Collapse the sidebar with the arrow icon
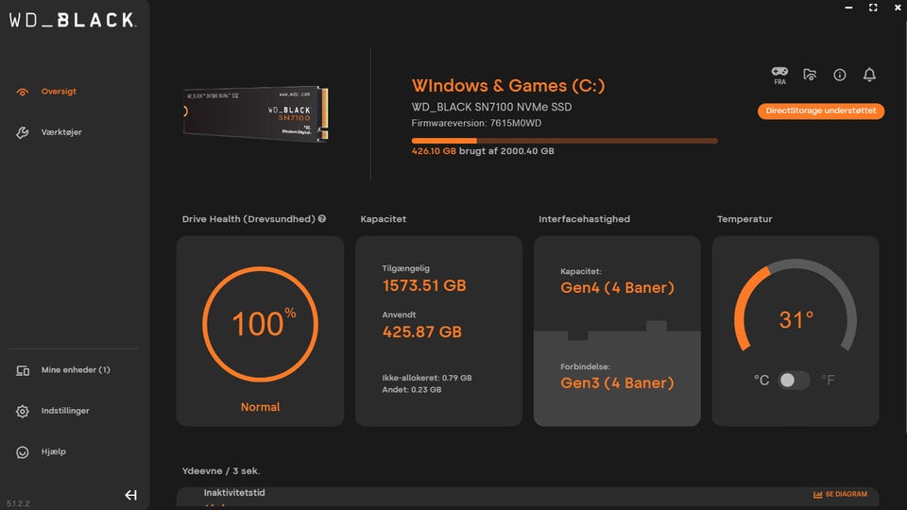 coord(130,495)
